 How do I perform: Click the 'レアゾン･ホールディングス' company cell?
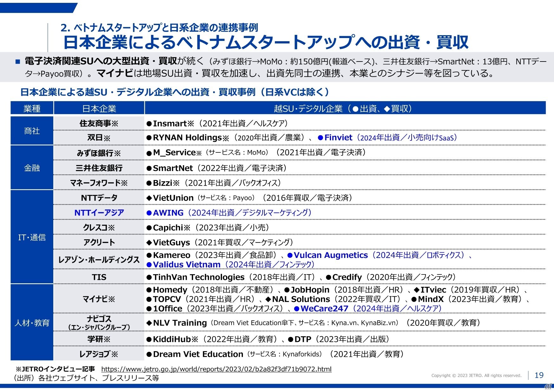coord(99,260)
